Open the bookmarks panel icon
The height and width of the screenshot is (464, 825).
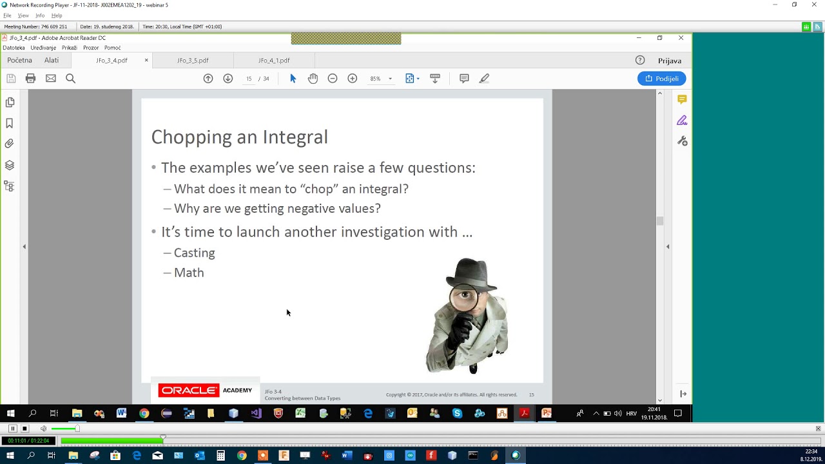[x=10, y=123]
